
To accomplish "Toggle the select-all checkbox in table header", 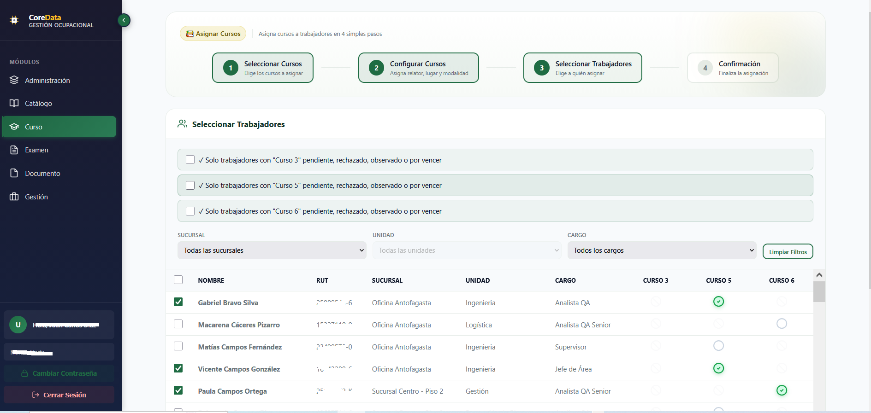I will tap(178, 280).
